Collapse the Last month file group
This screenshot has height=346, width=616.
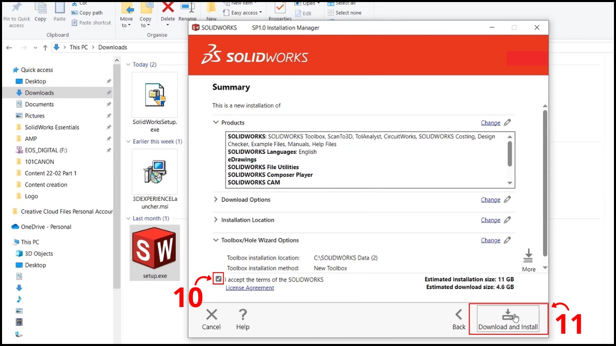128,218
